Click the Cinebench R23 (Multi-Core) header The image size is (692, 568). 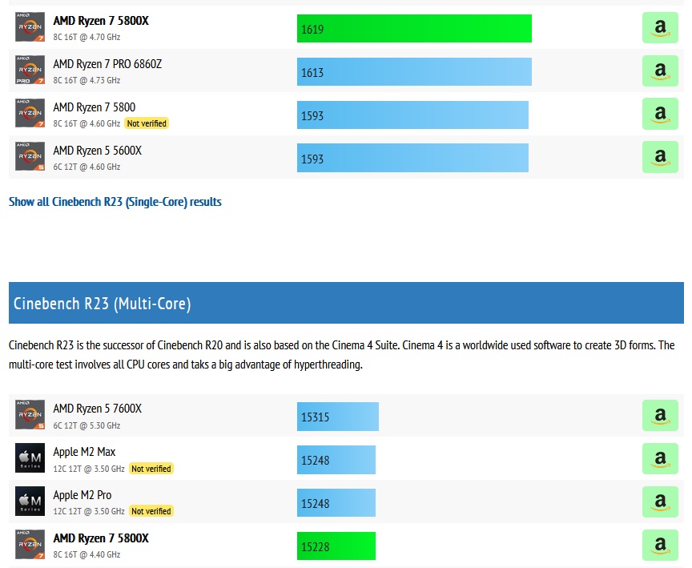pos(347,303)
